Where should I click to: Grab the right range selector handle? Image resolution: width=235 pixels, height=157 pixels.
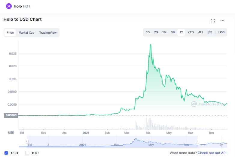(x=198, y=141)
